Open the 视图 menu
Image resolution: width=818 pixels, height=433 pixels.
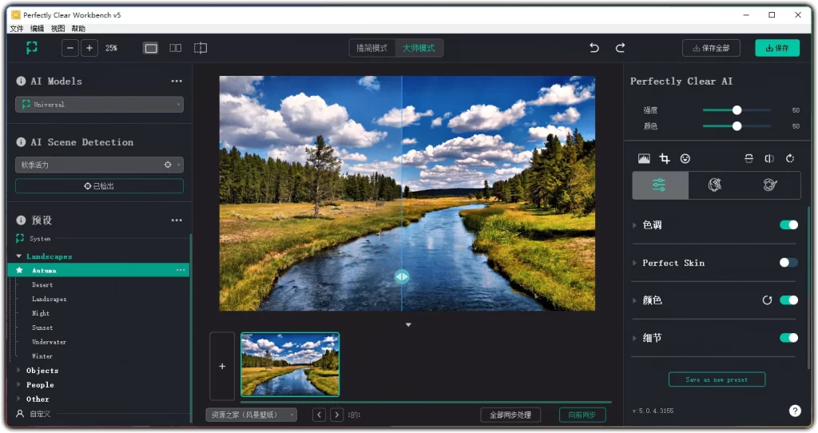58,28
